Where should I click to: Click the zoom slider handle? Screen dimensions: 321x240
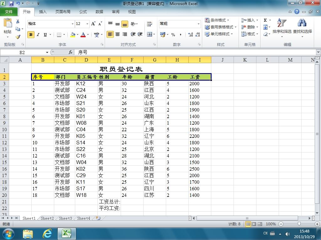click(299, 224)
